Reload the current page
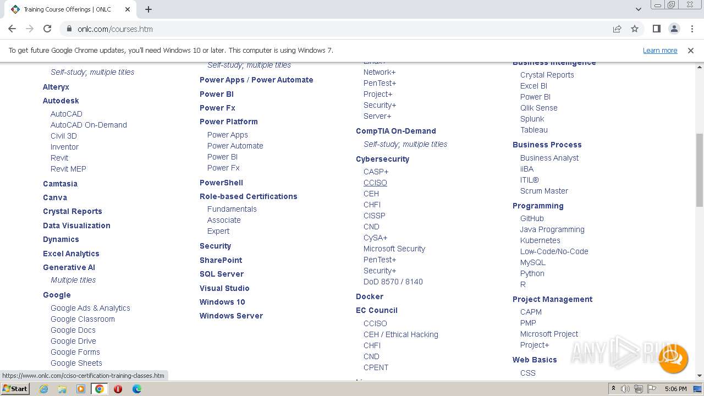This screenshot has height=396, width=704. click(47, 29)
